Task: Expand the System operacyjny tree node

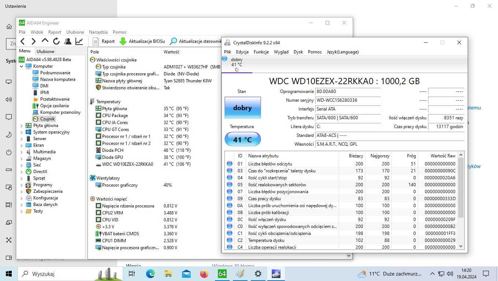Action: tap(22, 132)
